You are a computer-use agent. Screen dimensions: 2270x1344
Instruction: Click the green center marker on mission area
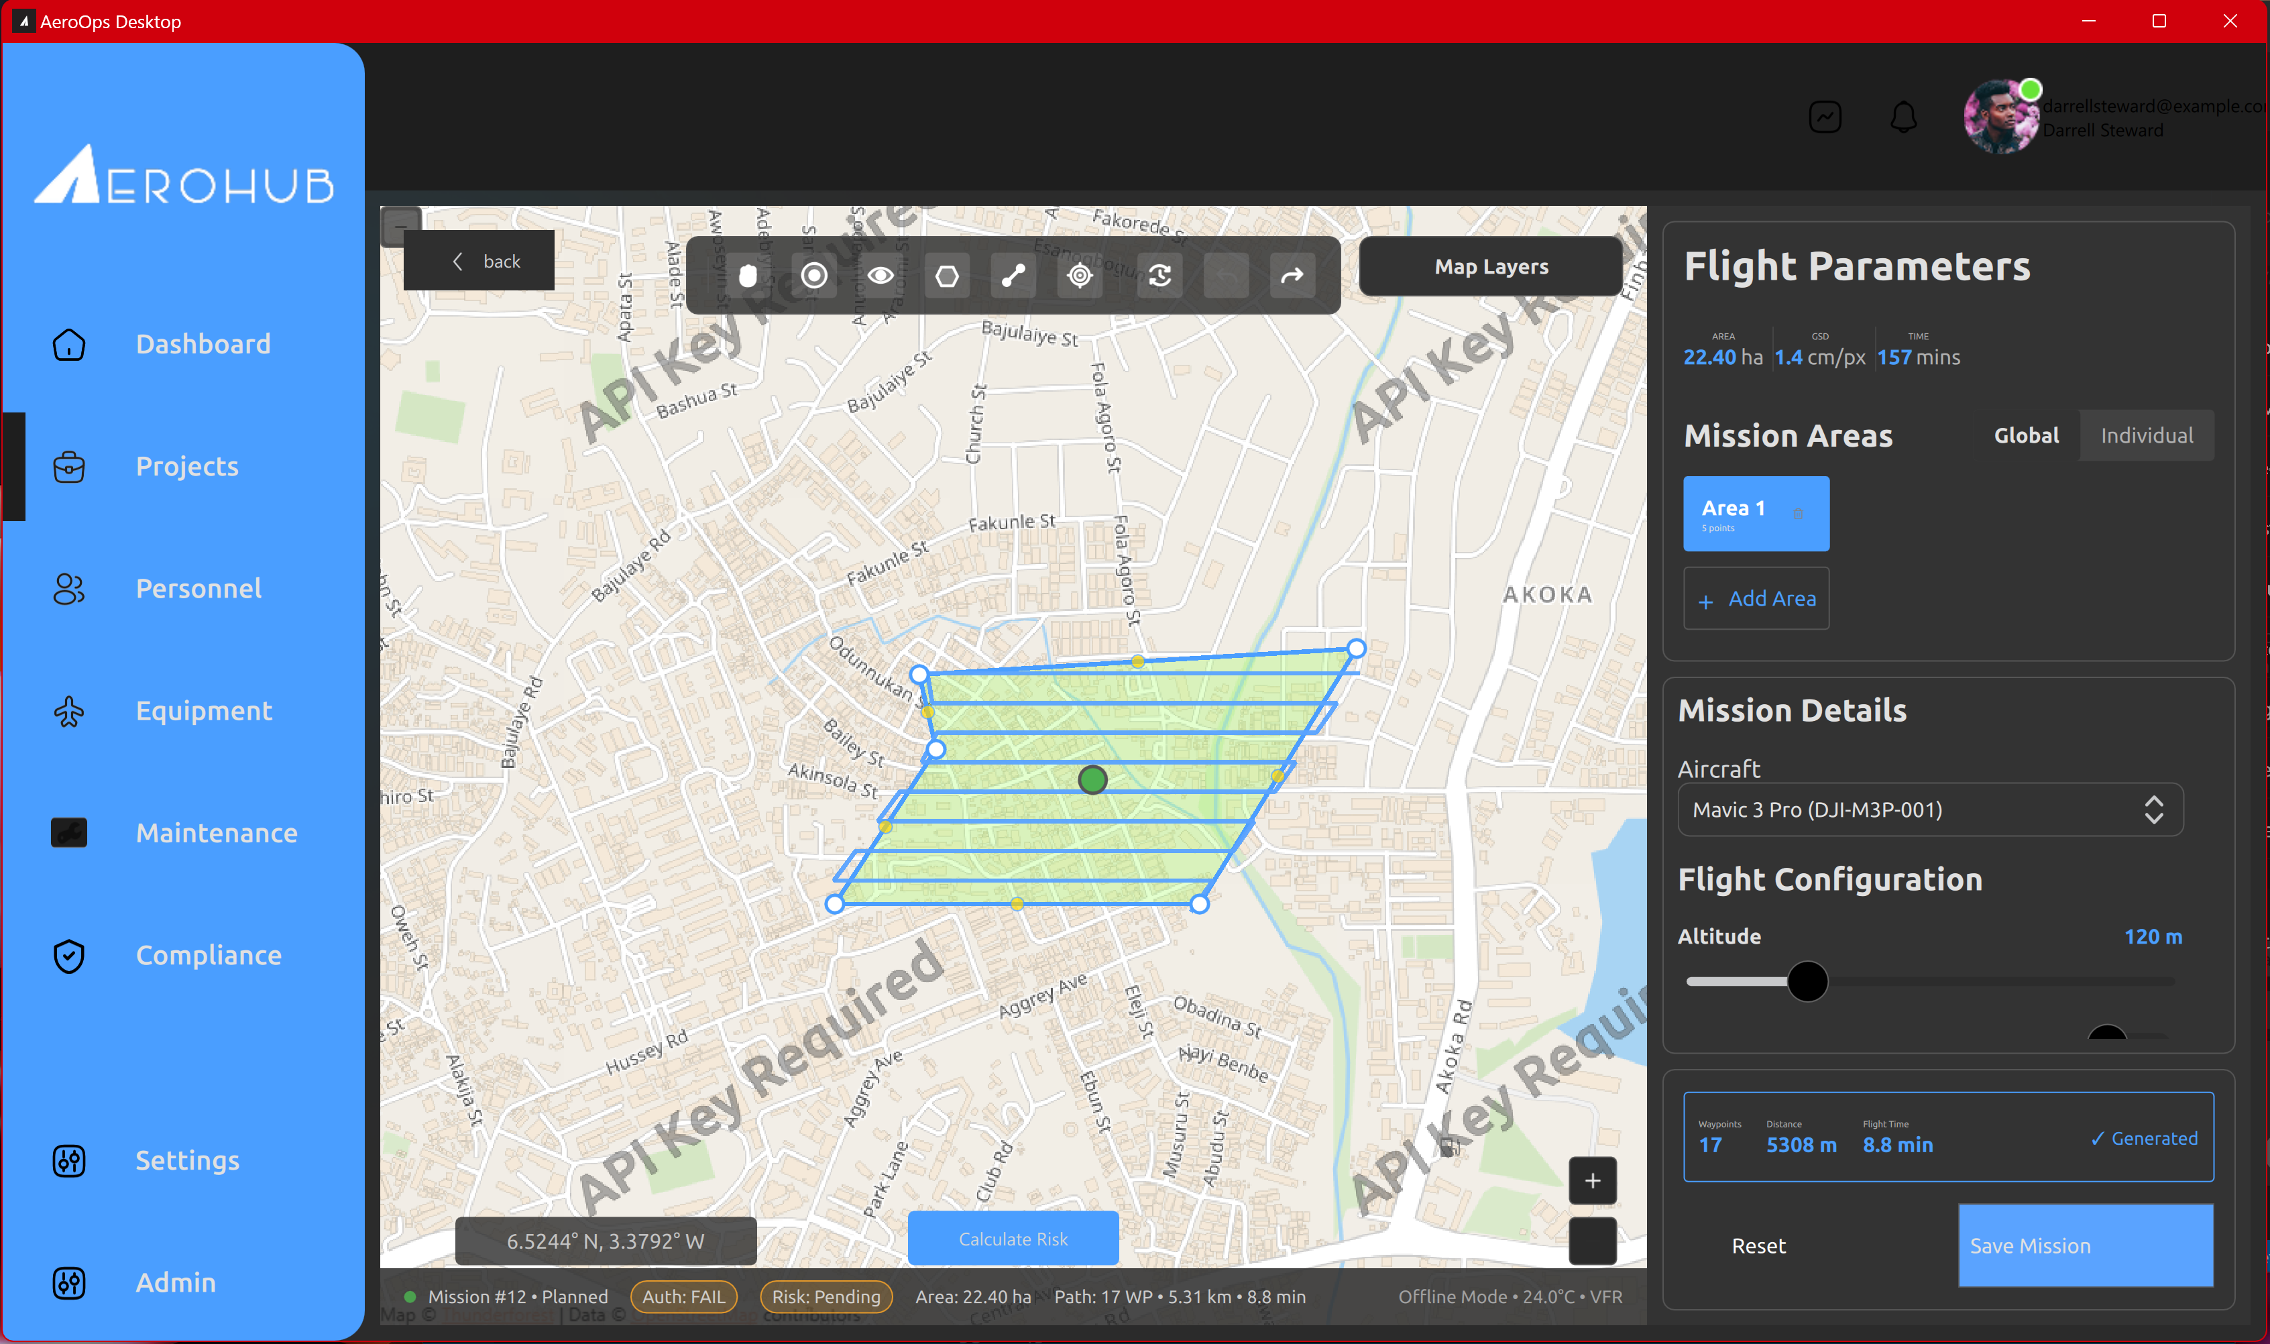(1092, 780)
